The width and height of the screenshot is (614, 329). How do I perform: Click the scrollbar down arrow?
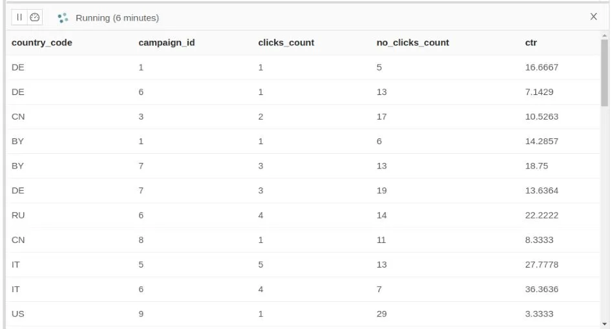(x=604, y=324)
